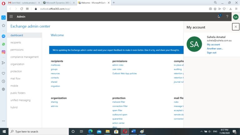This screenshot has width=240, height=135.
Task: Open the sidebar three-dot more menu
Action: click(3, 121)
